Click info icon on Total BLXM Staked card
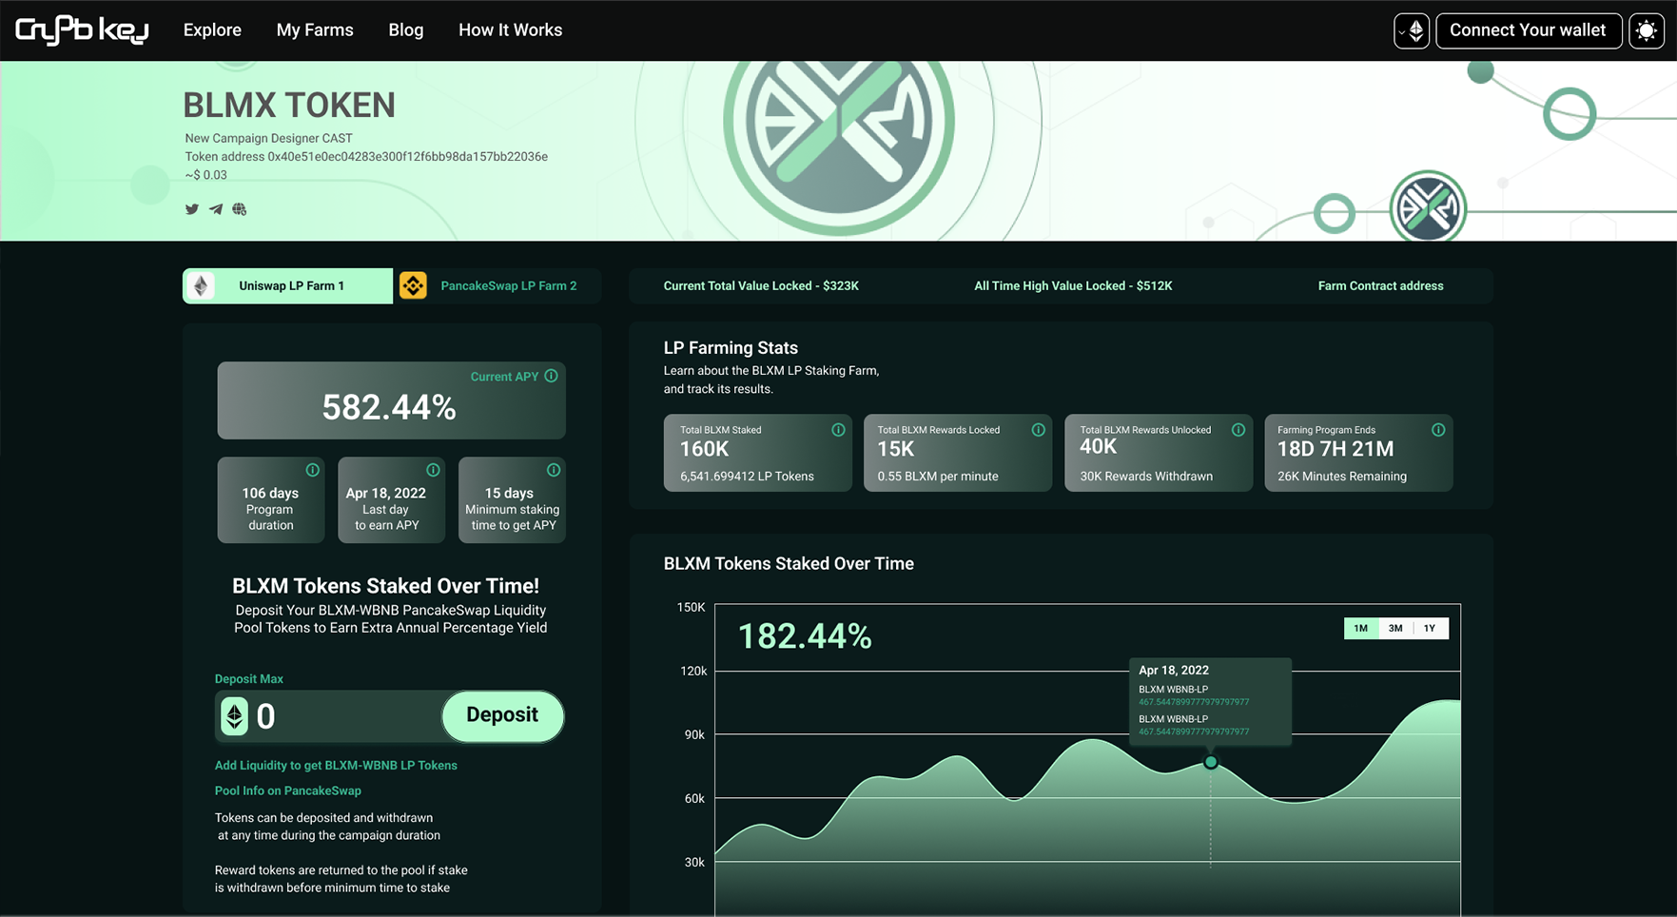 [x=838, y=430]
